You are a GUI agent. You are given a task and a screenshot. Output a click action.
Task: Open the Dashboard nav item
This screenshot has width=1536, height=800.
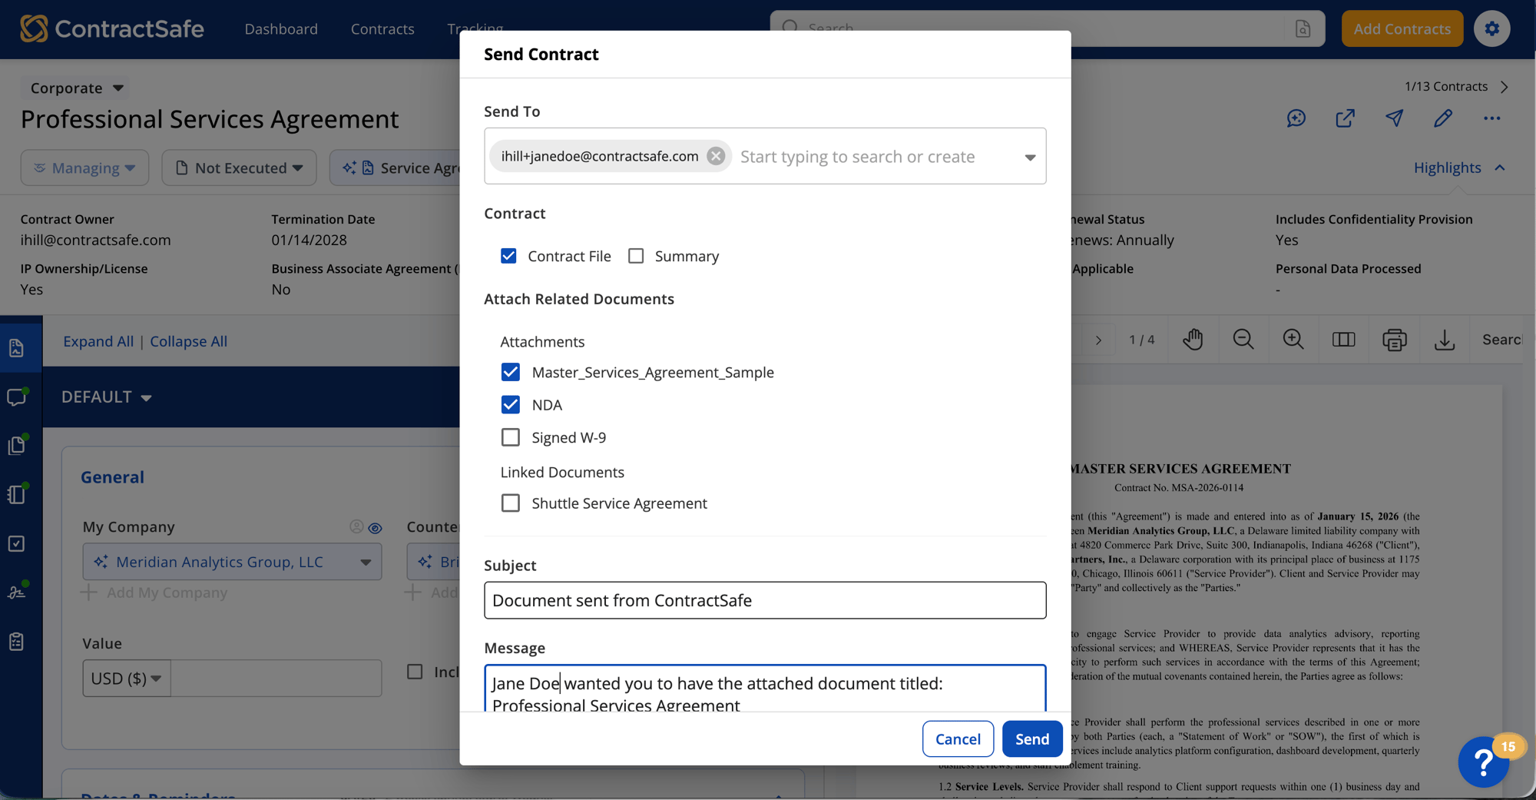281,29
